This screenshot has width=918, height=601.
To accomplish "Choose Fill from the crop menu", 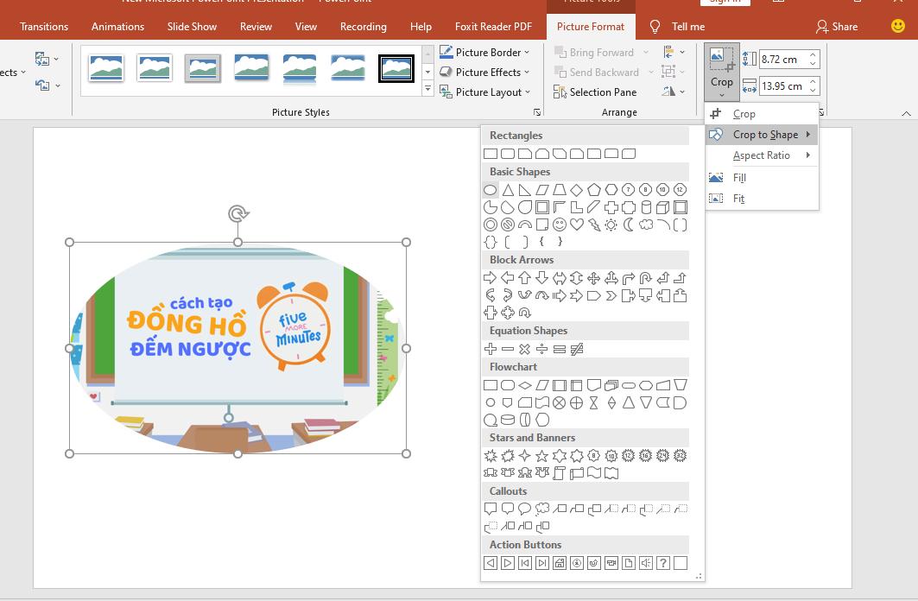I will coord(738,177).
